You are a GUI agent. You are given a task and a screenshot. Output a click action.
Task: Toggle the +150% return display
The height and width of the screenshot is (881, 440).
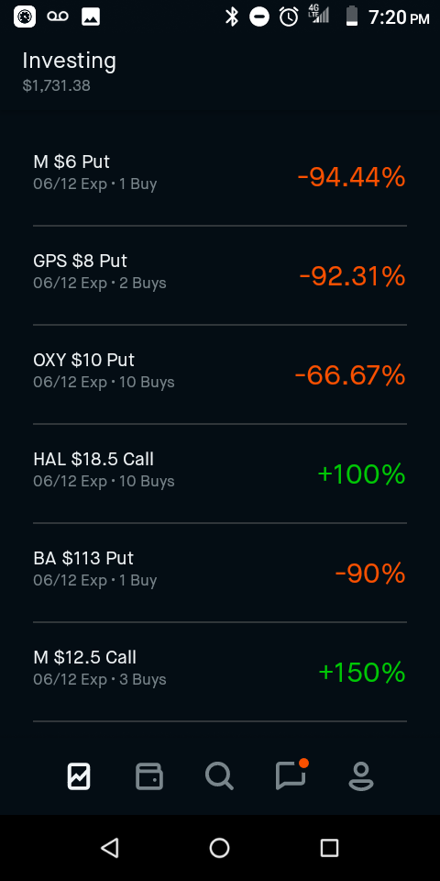(361, 673)
